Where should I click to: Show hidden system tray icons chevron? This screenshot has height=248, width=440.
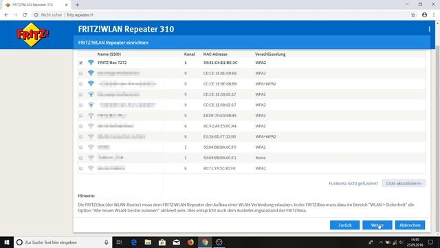click(x=381, y=242)
